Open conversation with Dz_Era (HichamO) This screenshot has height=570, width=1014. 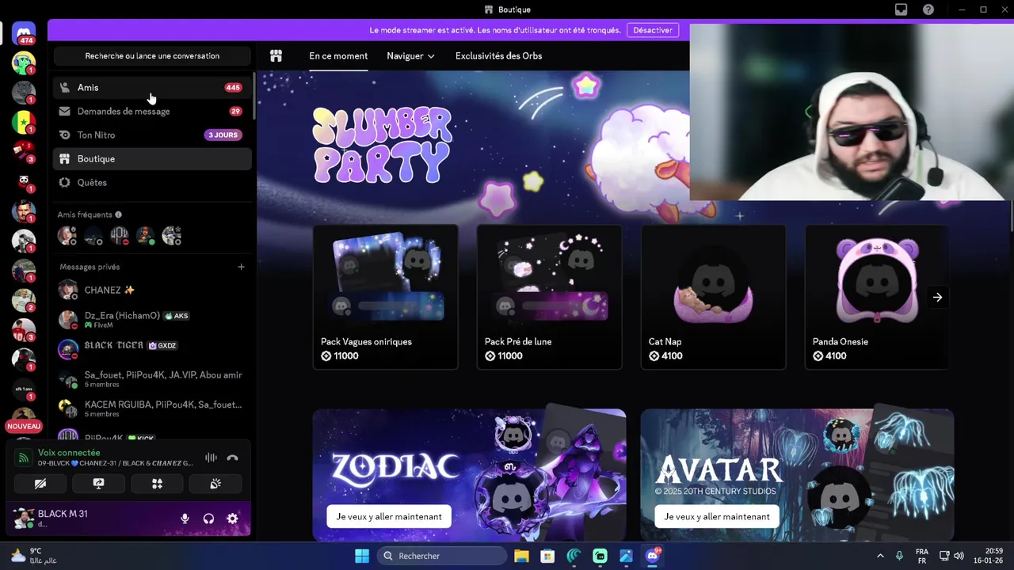tap(152, 320)
